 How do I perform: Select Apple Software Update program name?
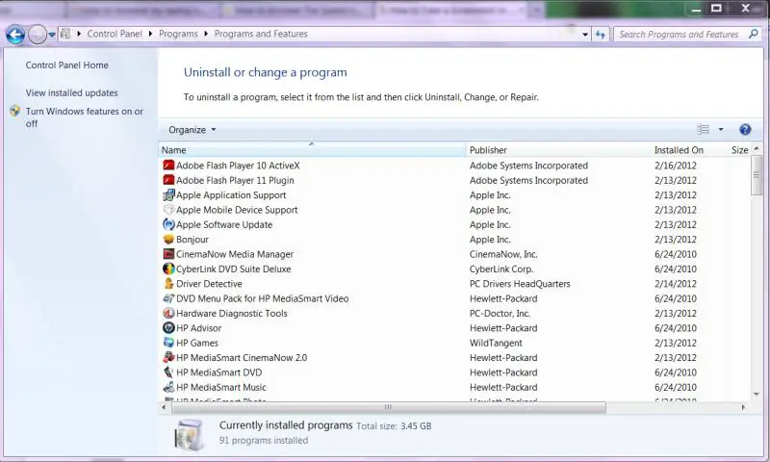click(224, 224)
